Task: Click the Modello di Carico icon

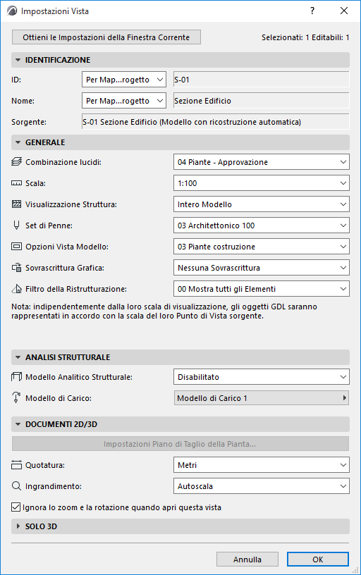Action: (16, 397)
